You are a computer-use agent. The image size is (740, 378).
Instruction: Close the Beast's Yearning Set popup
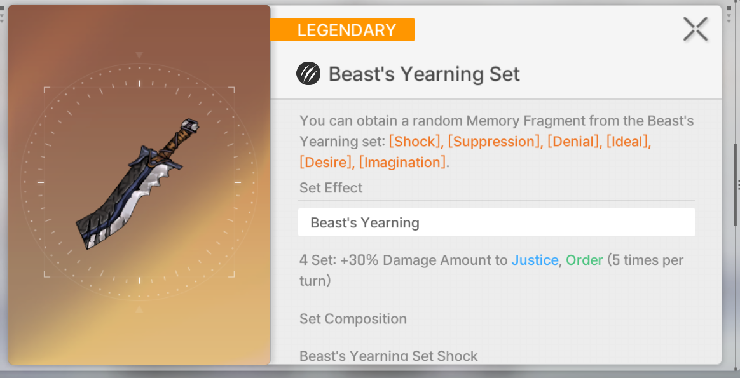pyautogui.click(x=695, y=29)
